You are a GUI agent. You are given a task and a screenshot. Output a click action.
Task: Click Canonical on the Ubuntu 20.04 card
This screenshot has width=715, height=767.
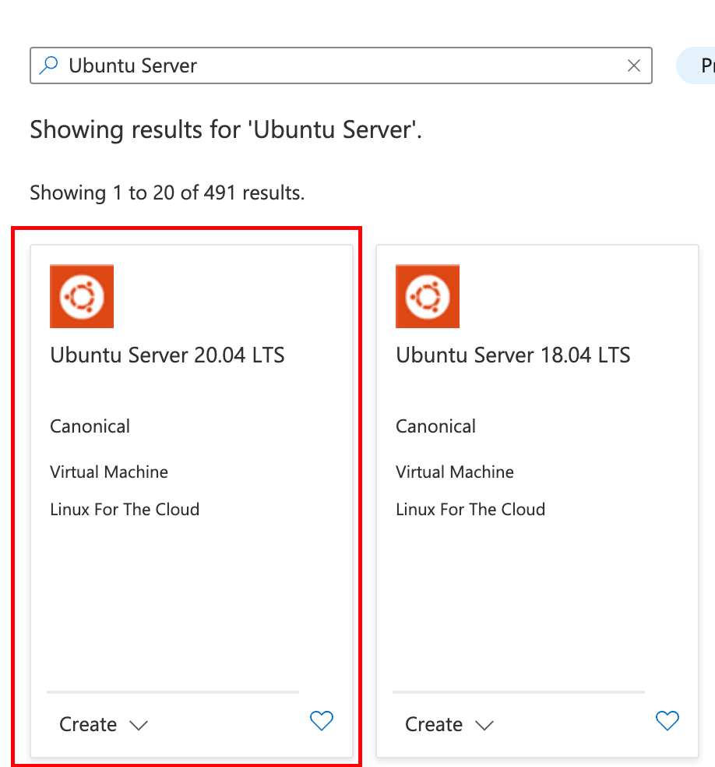click(x=90, y=426)
